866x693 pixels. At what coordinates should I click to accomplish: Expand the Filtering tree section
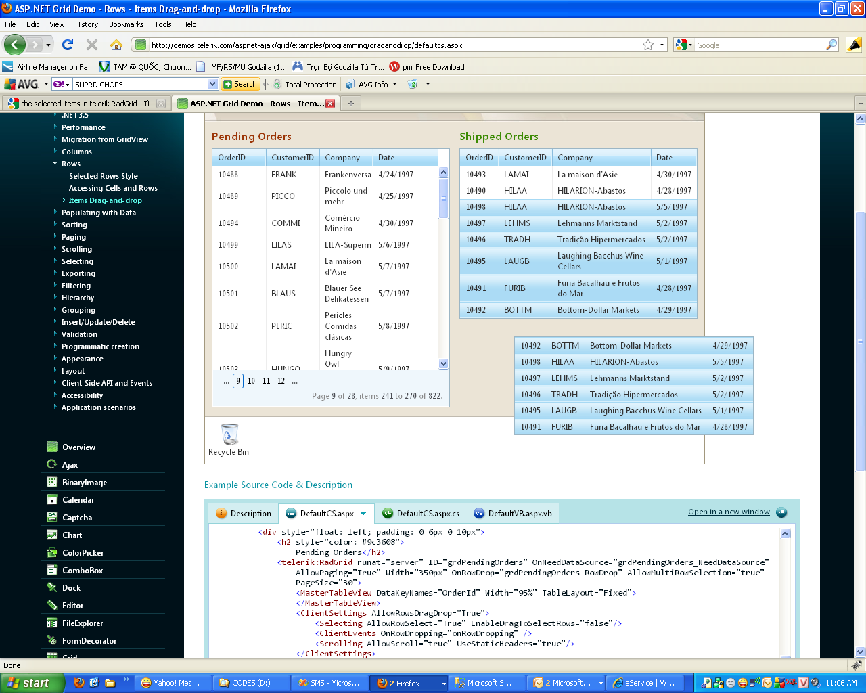click(x=55, y=286)
